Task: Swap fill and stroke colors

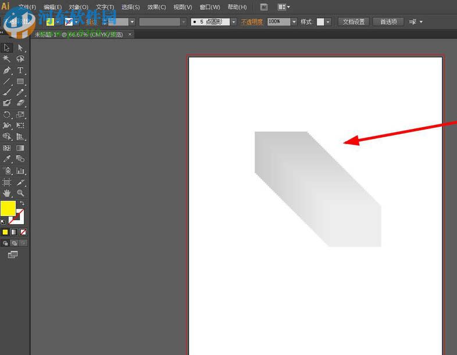Action: click(22, 203)
